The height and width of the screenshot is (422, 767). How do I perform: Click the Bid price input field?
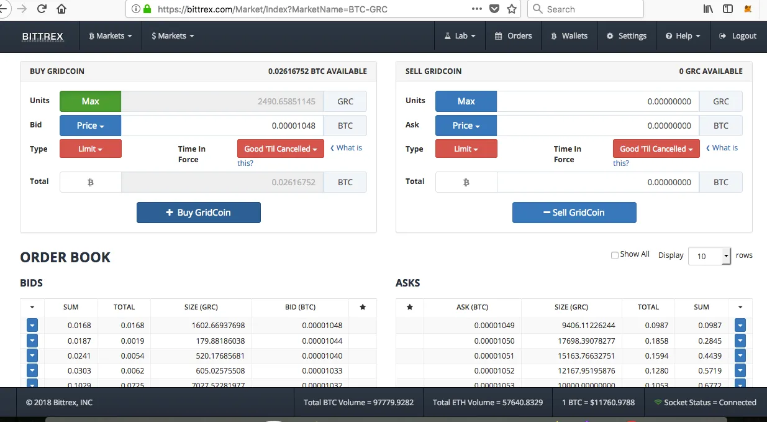(222, 126)
